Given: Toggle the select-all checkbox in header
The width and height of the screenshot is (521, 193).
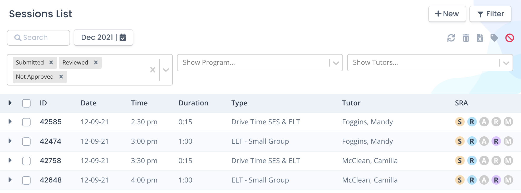Looking at the screenshot, I should coord(26,103).
